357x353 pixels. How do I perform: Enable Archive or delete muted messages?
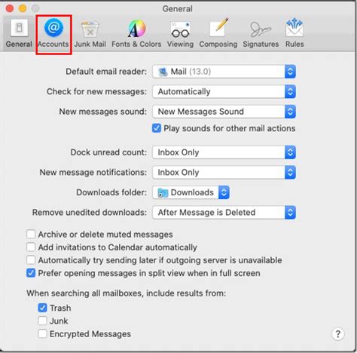coord(31,234)
